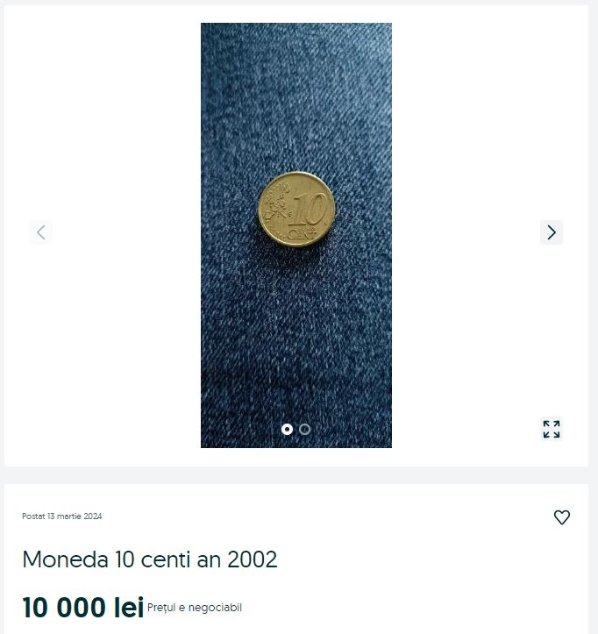Click the filled pagination dot

pyautogui.click(x=287, y=429)
